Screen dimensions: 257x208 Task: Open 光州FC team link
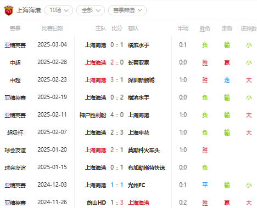click(137, 185)
